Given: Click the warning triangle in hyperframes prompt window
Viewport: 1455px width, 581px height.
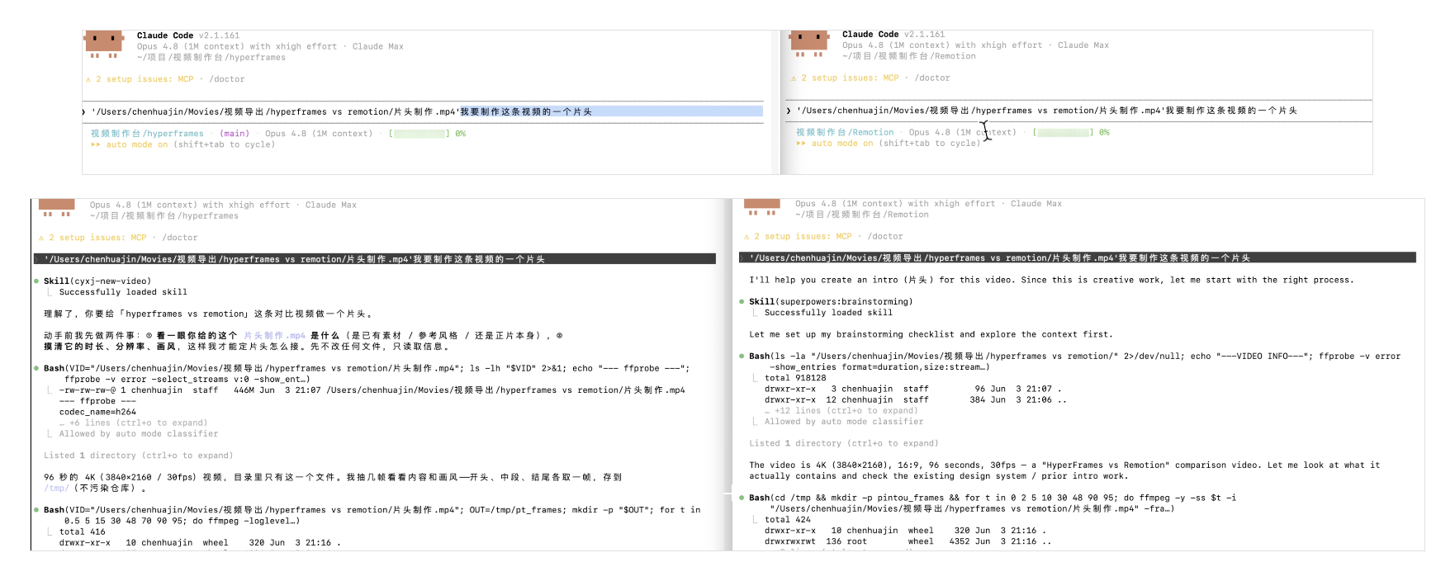Looking at the screenshot, I should 88,79.
